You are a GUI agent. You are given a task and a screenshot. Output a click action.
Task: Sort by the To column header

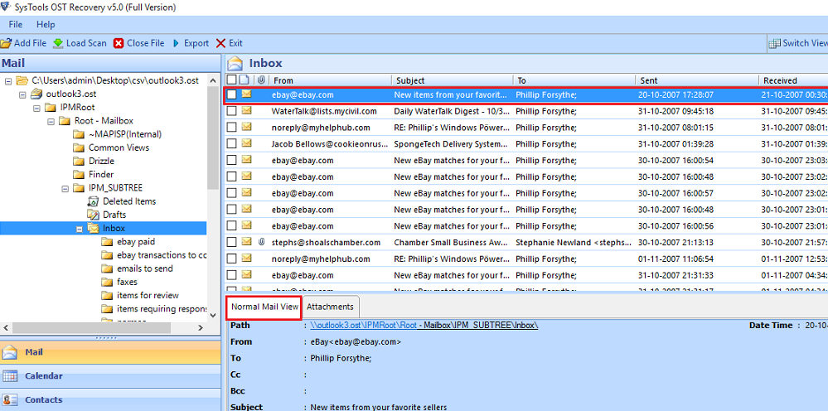[x=574, y=80]
